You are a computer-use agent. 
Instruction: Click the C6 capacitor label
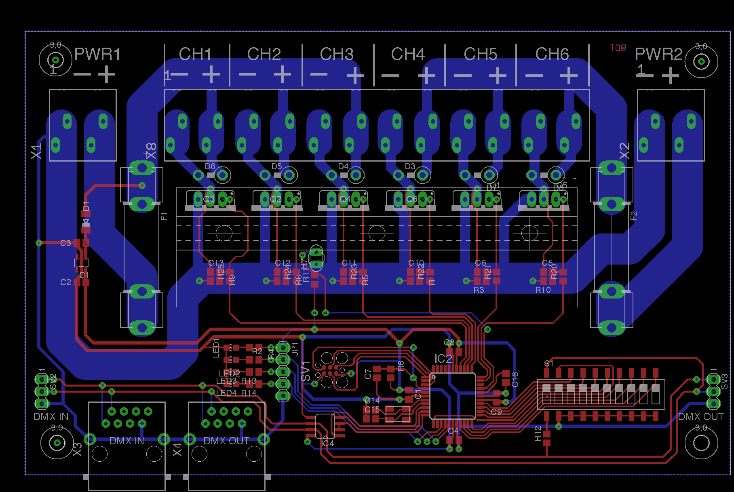pos(481,263)
